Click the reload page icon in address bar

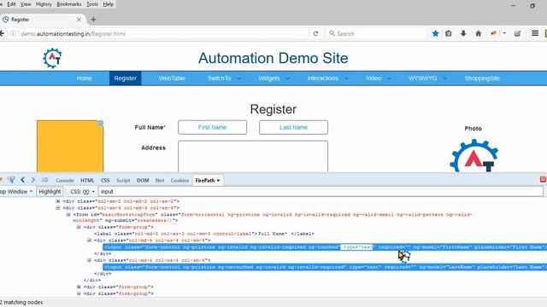[x=315, y=34]
